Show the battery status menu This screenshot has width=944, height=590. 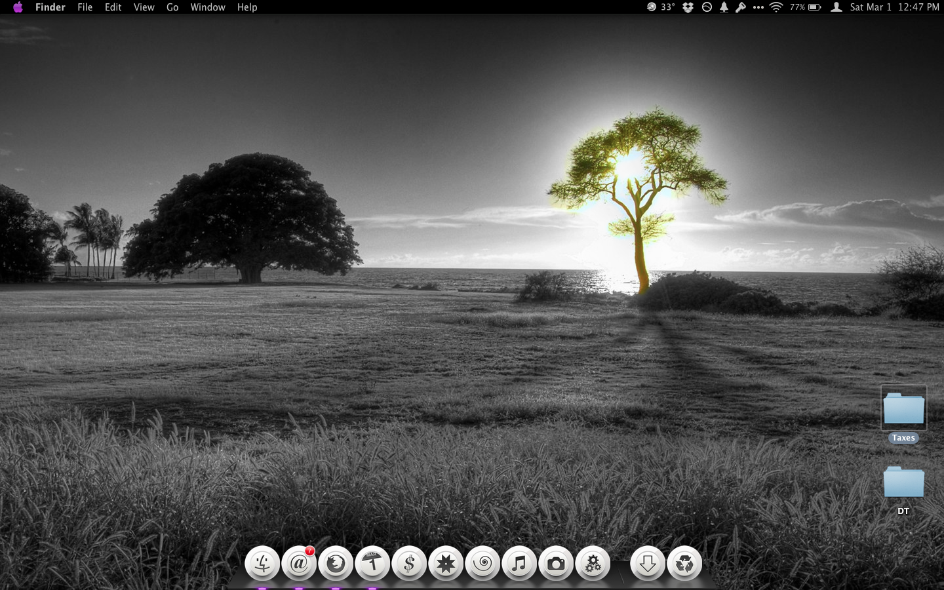click(814, 7)
